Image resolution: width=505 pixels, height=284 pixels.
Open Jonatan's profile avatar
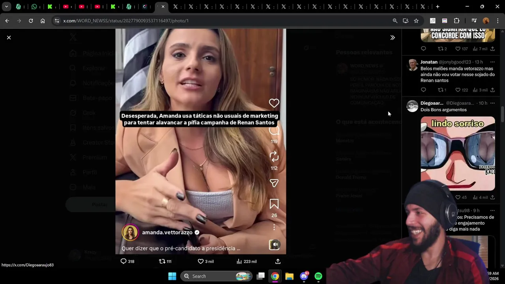tap(412, 65)
